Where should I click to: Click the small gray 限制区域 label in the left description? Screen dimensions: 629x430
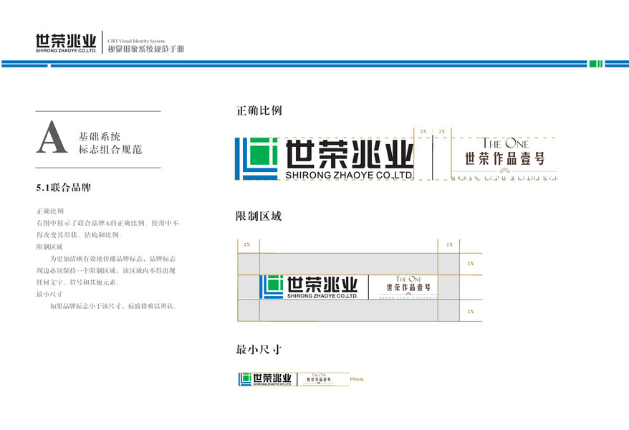pos(49,247)
